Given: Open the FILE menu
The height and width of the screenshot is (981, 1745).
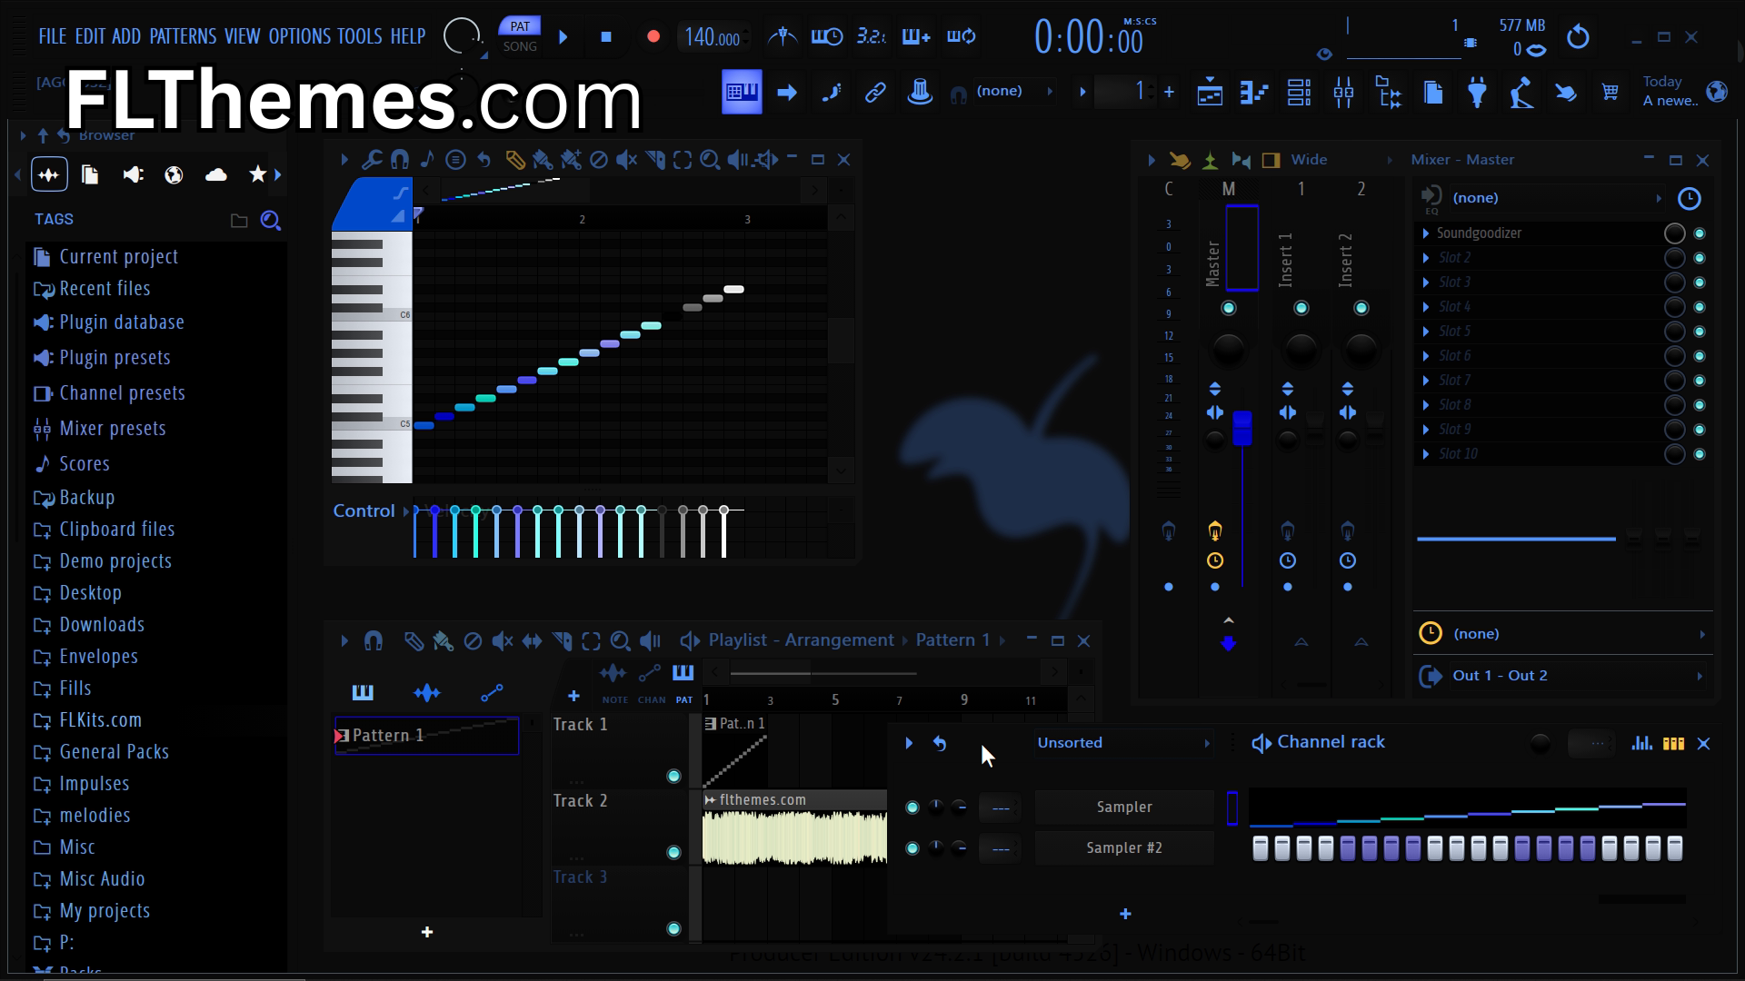Looking at the screenshot, I should [52, 36].
